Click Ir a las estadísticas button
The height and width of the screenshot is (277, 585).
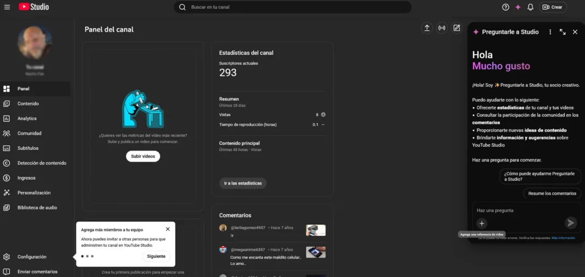tap(243, 183)
